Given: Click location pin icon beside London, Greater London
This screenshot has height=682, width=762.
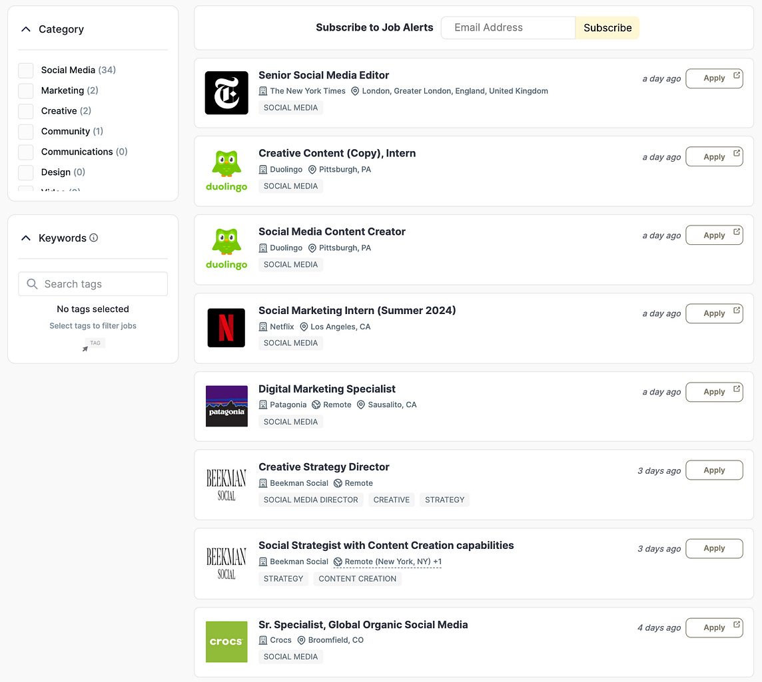Looking at the screenshot, I should click(x=355, y=91).
